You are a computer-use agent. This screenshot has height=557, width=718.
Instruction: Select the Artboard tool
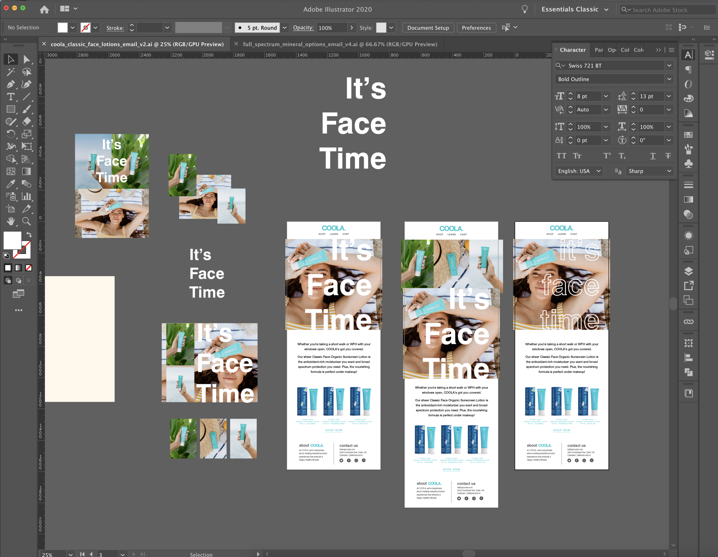pos(11,209)
